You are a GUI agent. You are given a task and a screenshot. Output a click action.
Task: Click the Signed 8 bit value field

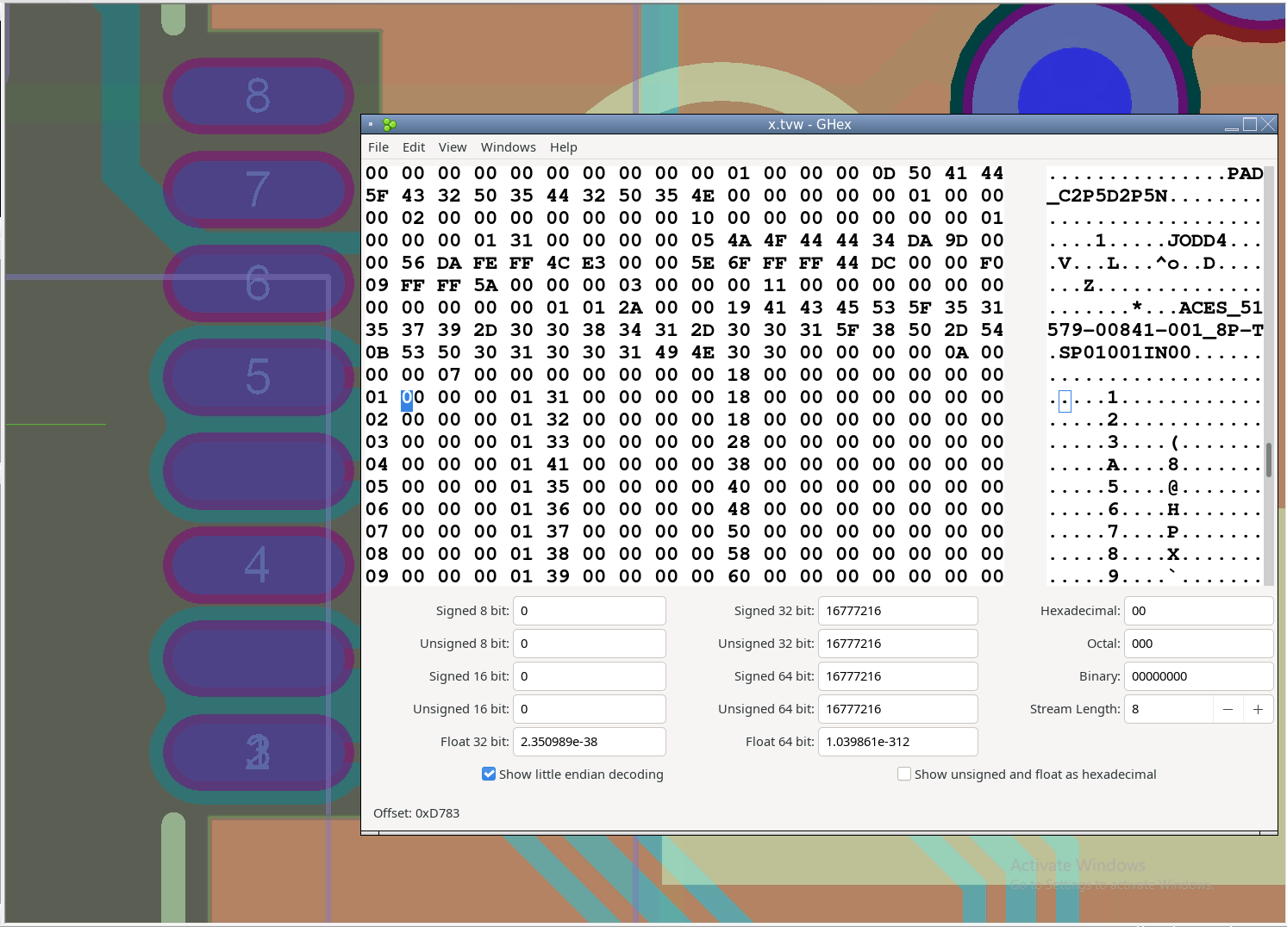(x=589, y=611)
